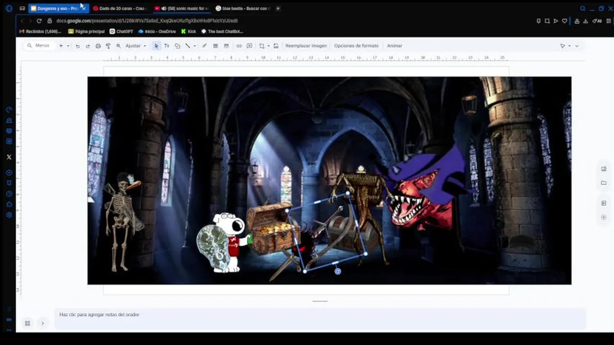The image size is (614, 345).
Task: Open the AI tools icon in browser bar
Action: click(x=597, y=21)
